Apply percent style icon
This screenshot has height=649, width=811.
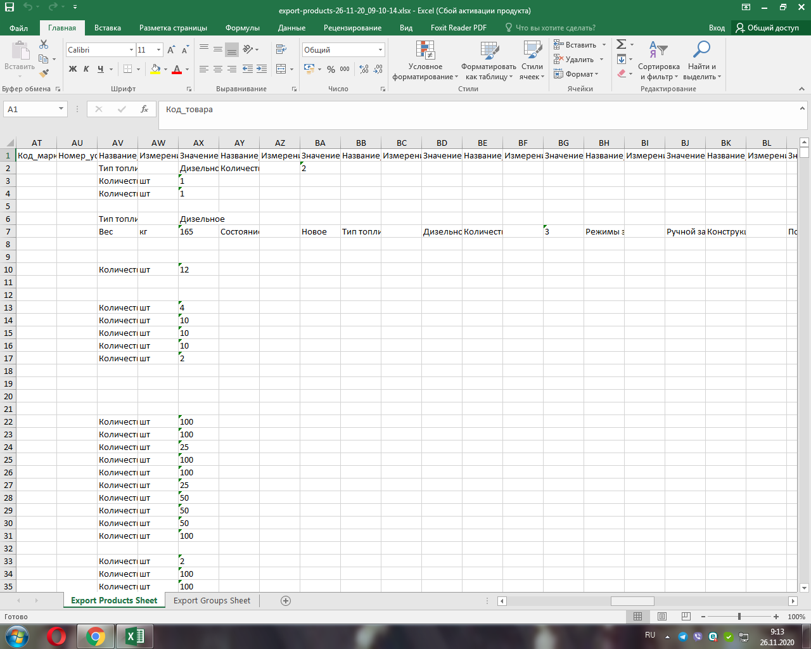[331, 69]
